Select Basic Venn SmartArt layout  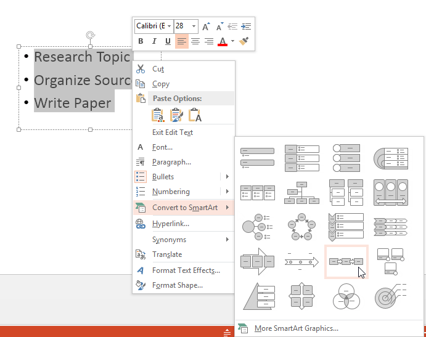pyautogui.click(x=346, y=296)
